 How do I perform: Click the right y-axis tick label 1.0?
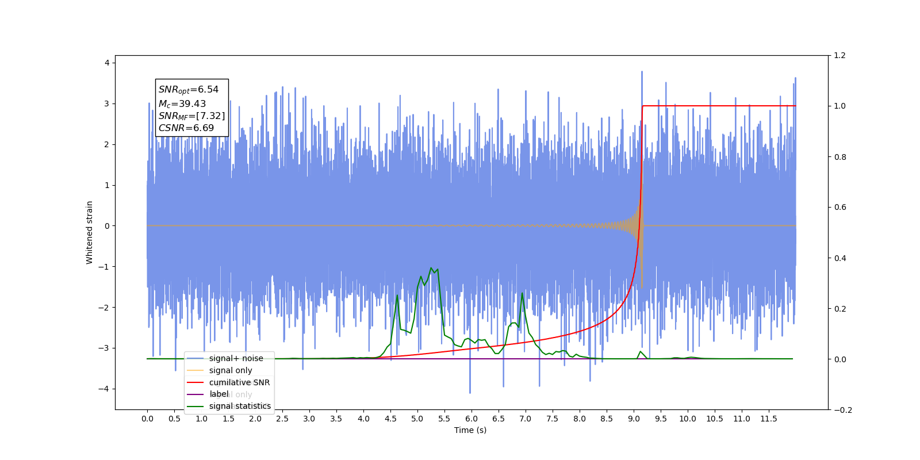coord(840,106)
